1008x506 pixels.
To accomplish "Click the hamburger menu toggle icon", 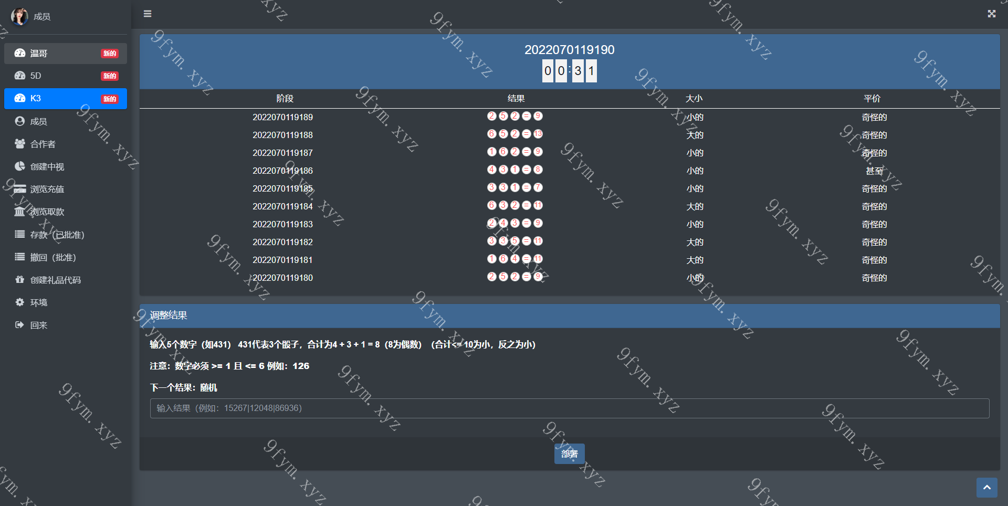I will coord(148,14).
